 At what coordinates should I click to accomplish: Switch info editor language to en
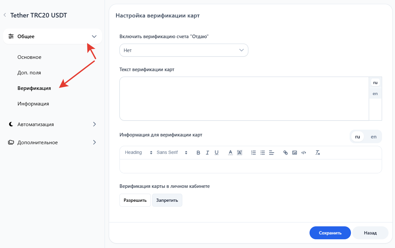point(374,136)
